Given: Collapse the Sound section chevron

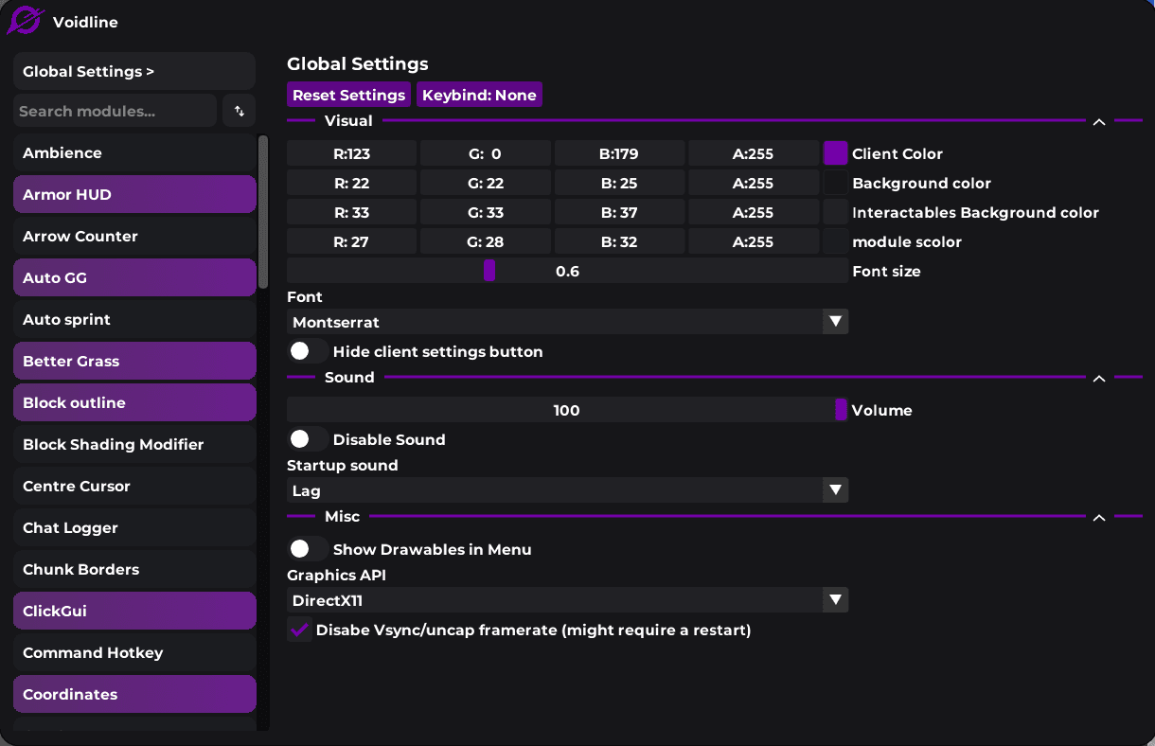Looking at the screenshot, I should point(1099,378).
